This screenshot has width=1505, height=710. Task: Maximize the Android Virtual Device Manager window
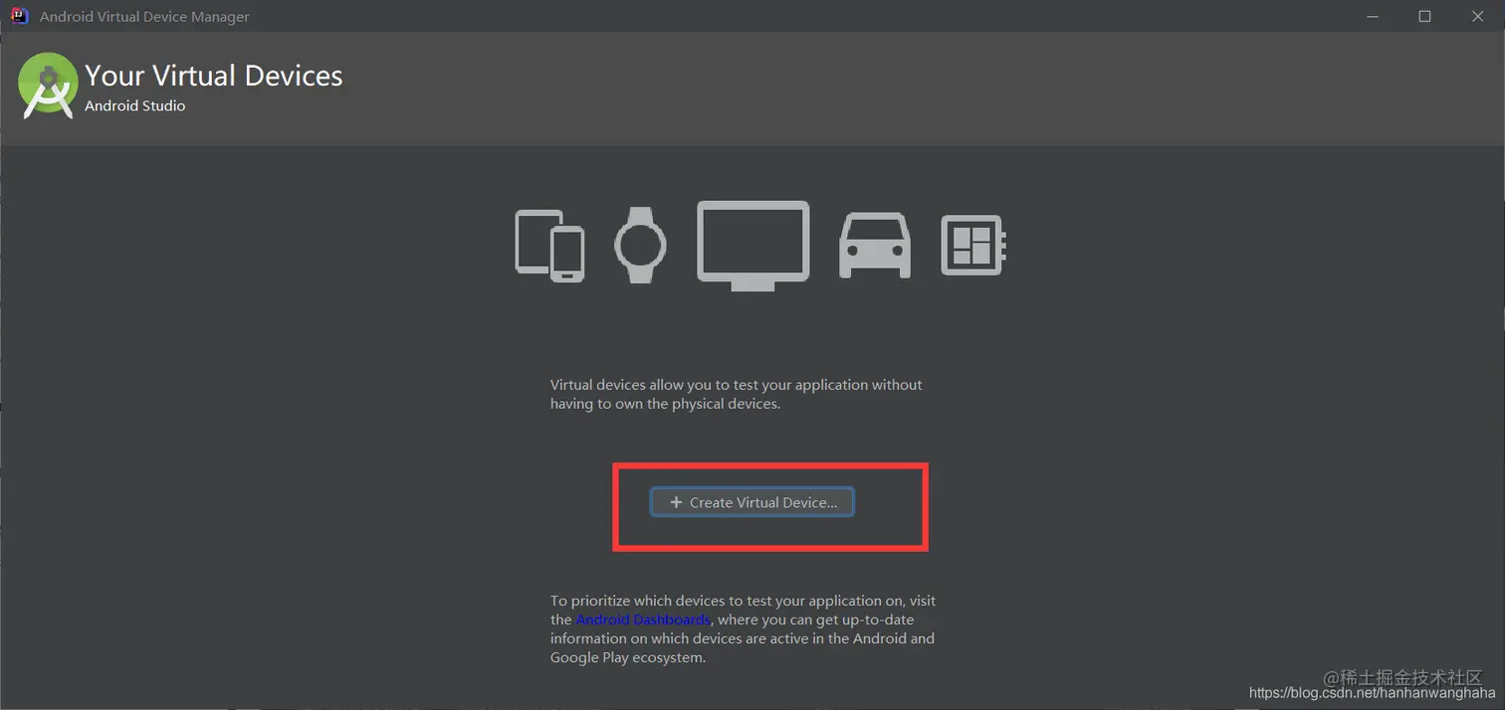coord(1424,16)
